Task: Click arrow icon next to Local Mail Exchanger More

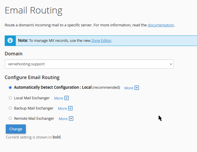Action: 66,98
